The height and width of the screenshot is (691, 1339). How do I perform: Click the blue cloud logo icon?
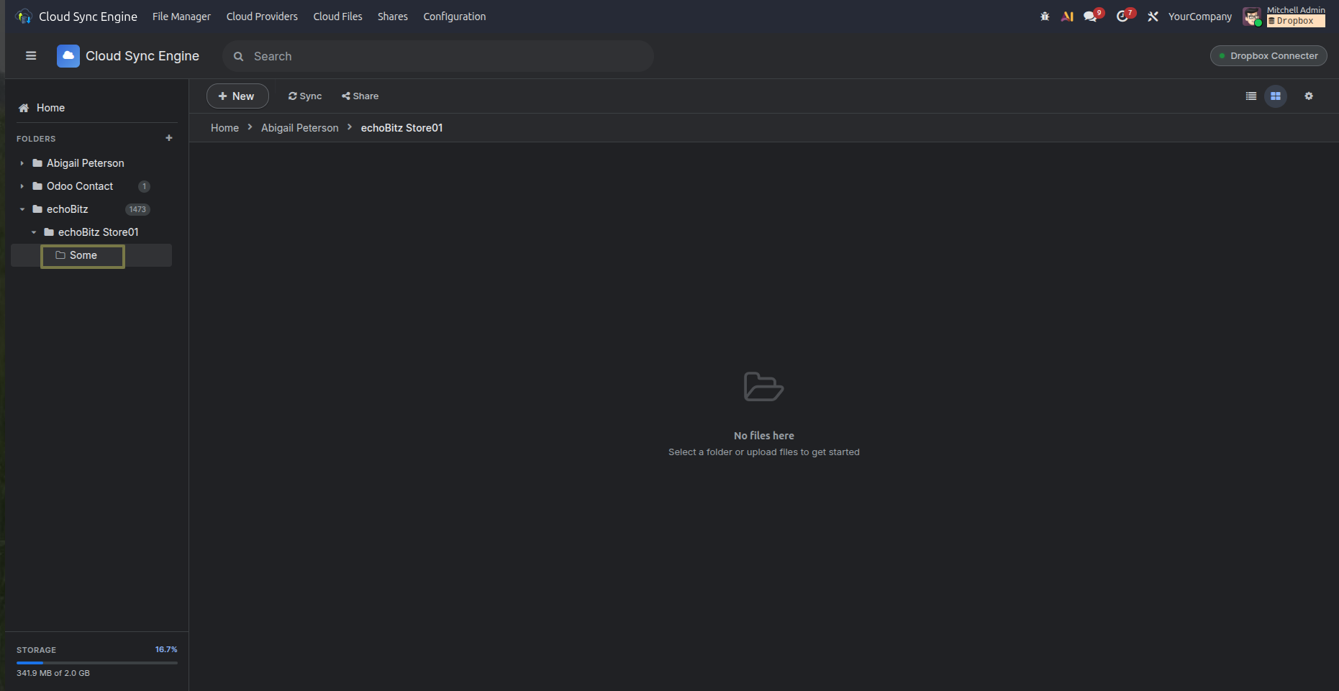click(x=68, y=56)
